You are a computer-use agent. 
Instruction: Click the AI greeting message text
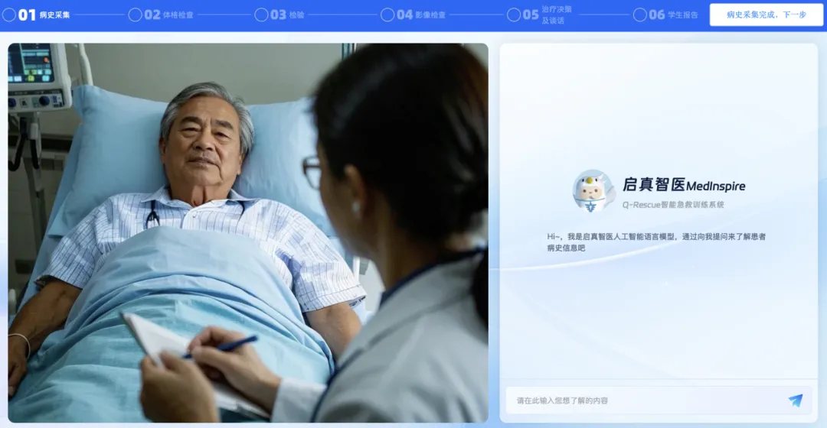656,242
